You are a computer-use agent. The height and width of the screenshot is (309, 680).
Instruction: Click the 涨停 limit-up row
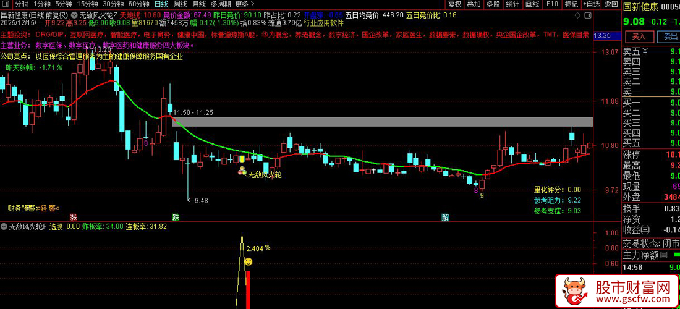click(x=652, y=154)
